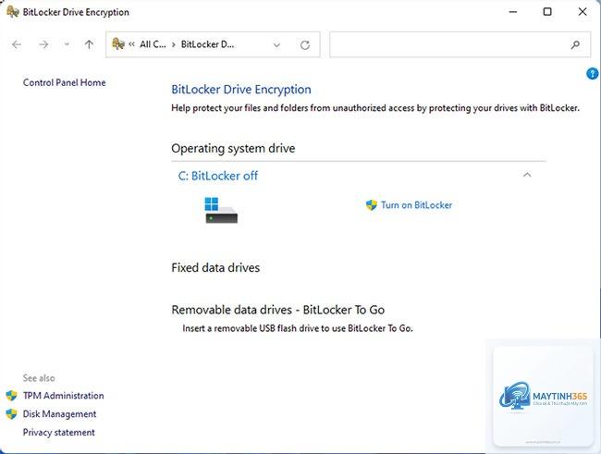
Task: Click 'Removable data drives - BitLocker To Go' heading
Action: click(278, 310)
